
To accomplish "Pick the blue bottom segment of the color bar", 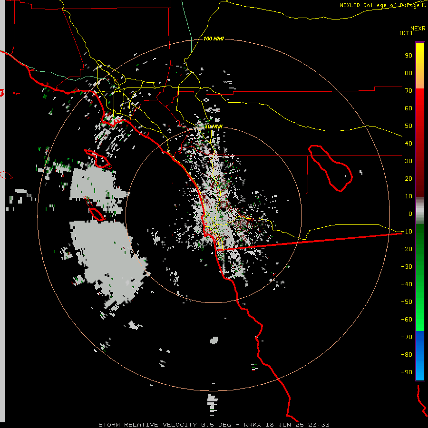I will 420,356.
